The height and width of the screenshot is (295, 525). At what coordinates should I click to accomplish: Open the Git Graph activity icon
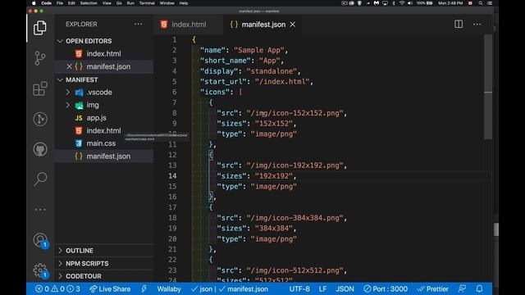pos(40,119)
